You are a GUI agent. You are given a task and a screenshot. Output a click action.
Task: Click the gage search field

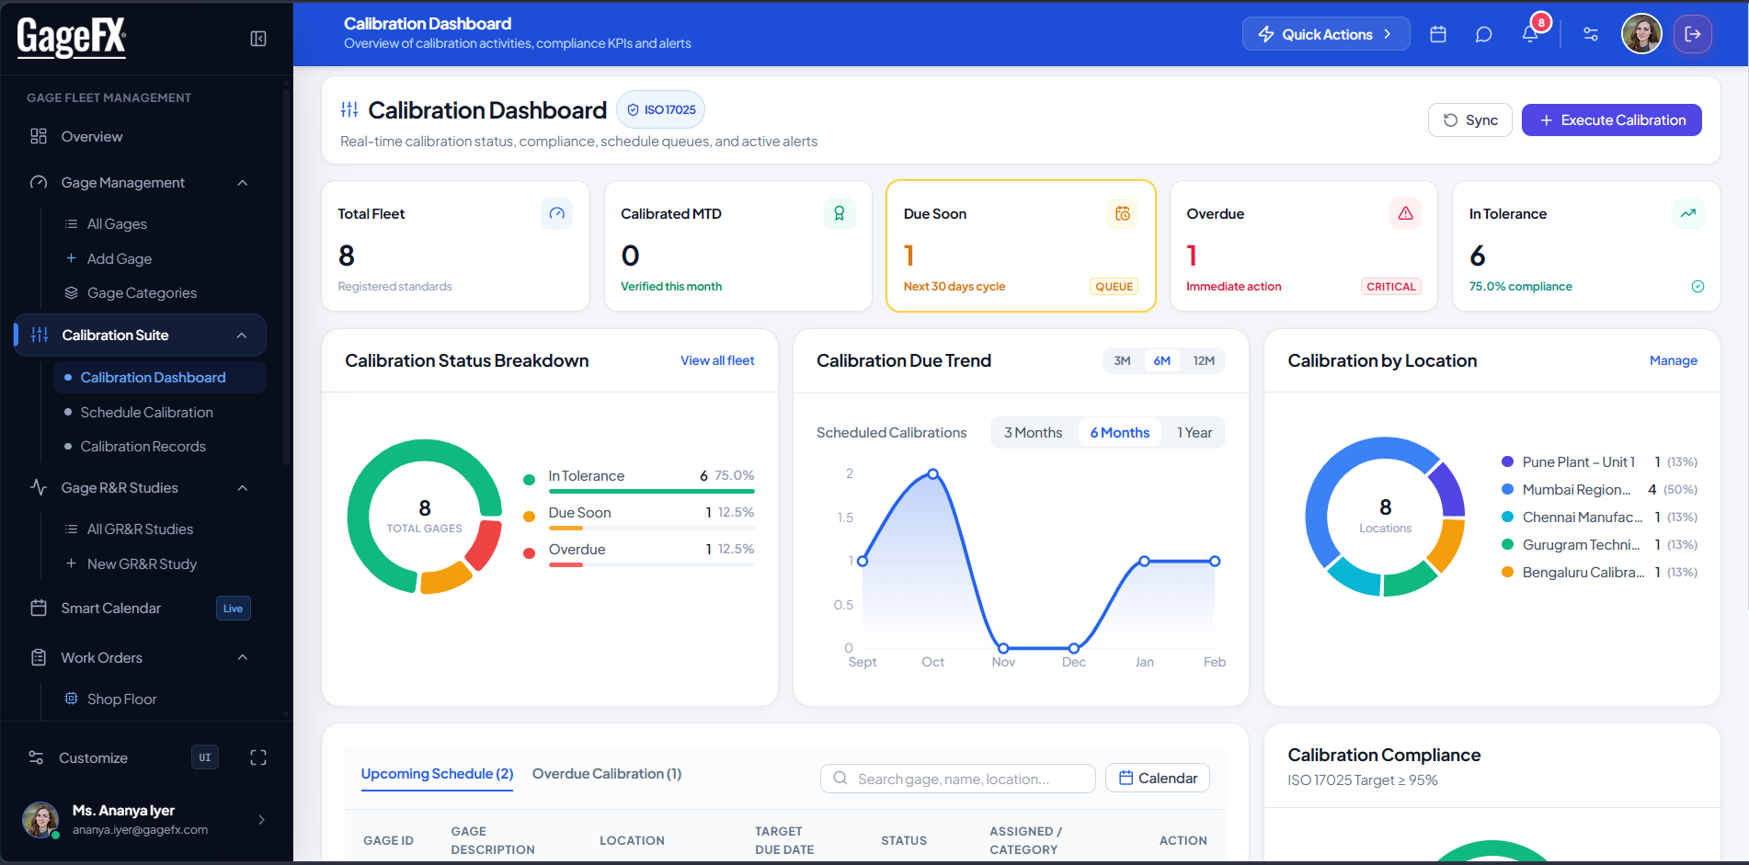click(957, 779)
